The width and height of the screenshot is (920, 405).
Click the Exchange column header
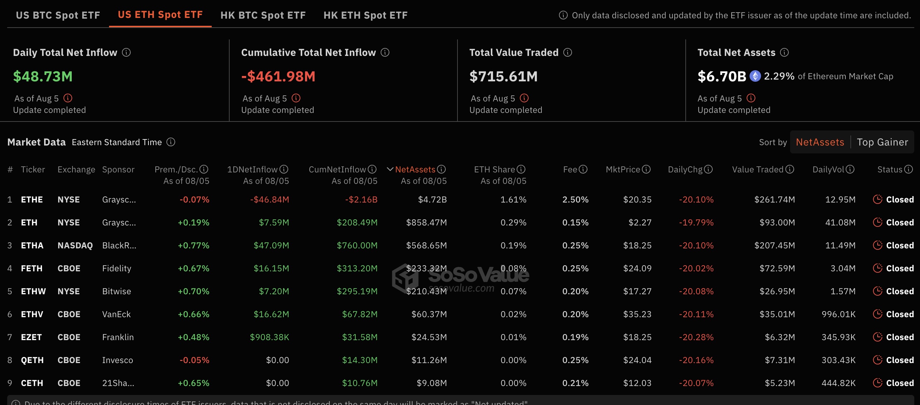pos(76,170)
